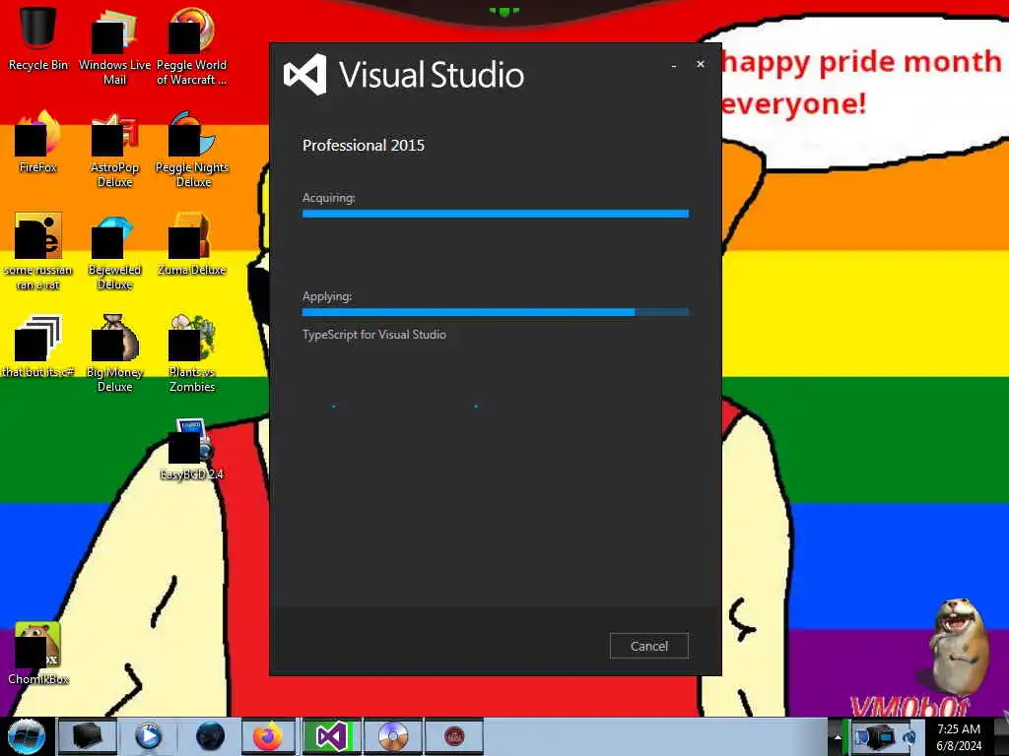Open the Windows Start menu orb

click(x=27, y=736)
